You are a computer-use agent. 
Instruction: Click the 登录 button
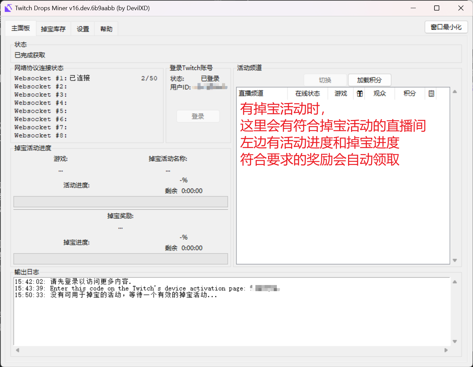point(198,116)
